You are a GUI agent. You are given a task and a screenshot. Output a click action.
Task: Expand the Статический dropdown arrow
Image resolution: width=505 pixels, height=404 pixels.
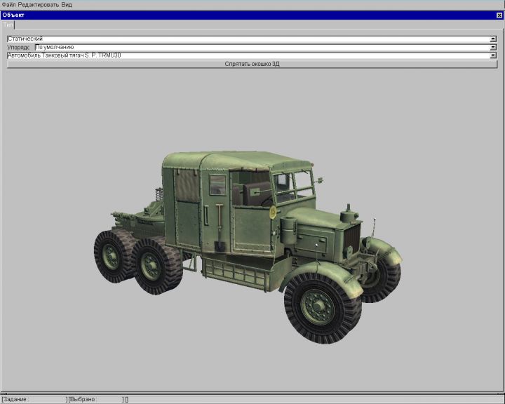(x=494, y=39)
